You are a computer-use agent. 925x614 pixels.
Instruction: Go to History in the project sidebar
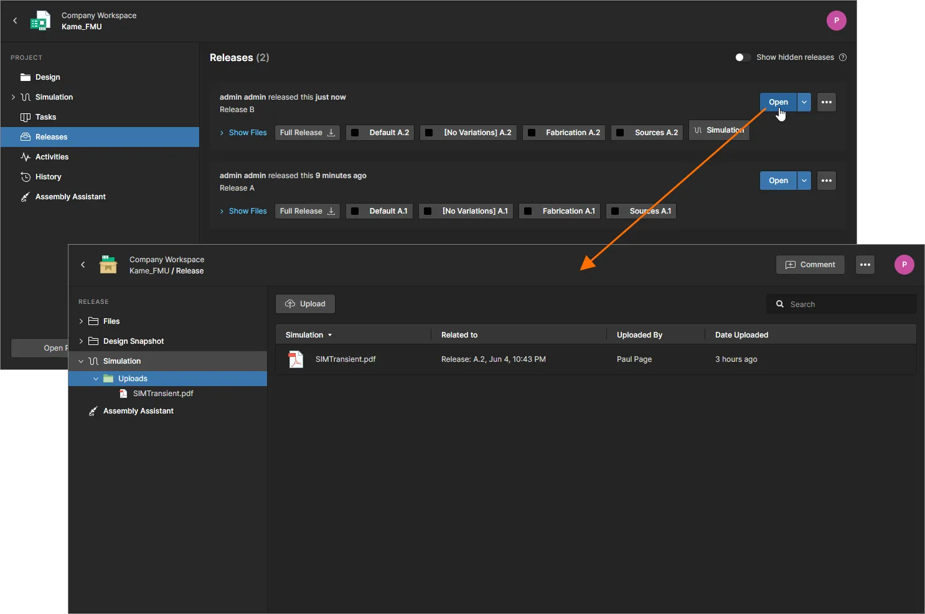click(x=48, y=177)
